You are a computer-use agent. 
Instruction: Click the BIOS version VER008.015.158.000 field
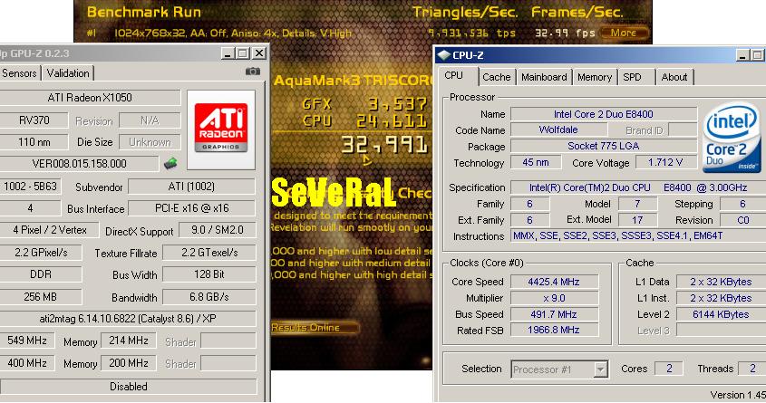point(79,163)
